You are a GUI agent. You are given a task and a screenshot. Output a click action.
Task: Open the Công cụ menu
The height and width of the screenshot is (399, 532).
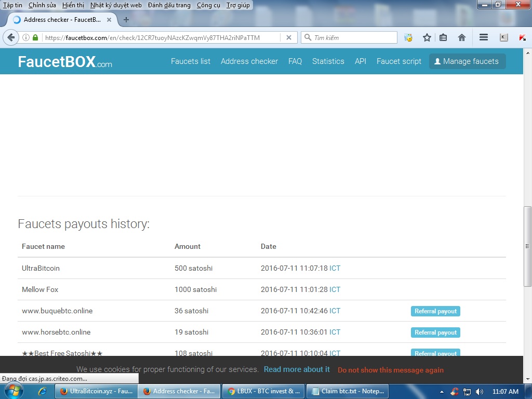tap(208, 5)
